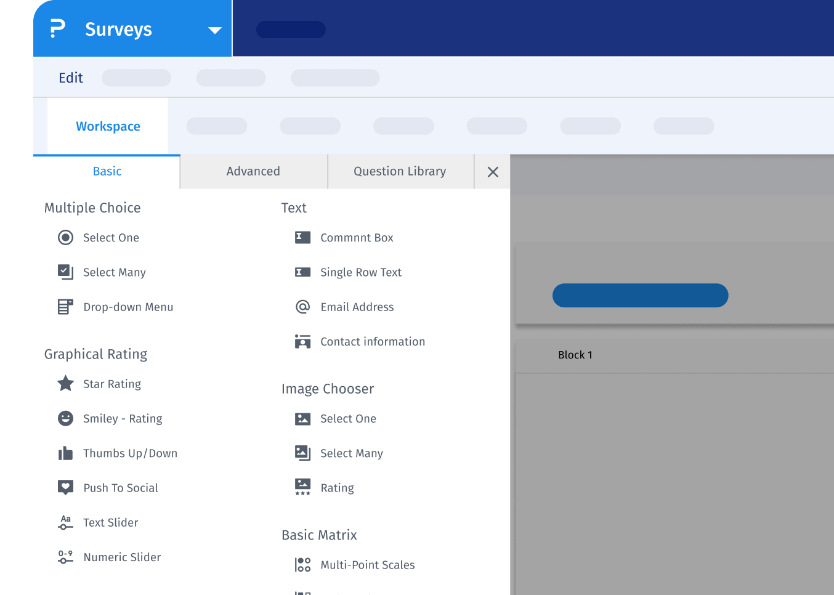Choose the Drop-down Menu question type
Image resolution: width=834 pixels, height=595 pixels.
[128, 307]
